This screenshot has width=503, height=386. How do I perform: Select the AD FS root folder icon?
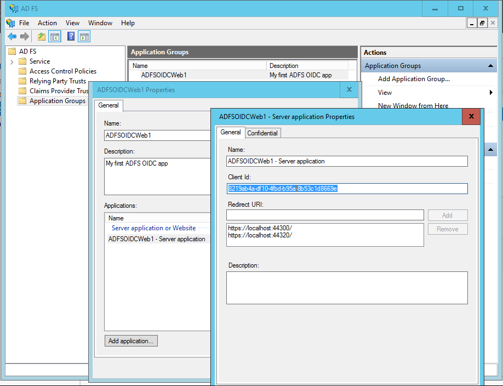tap(12, 52)
